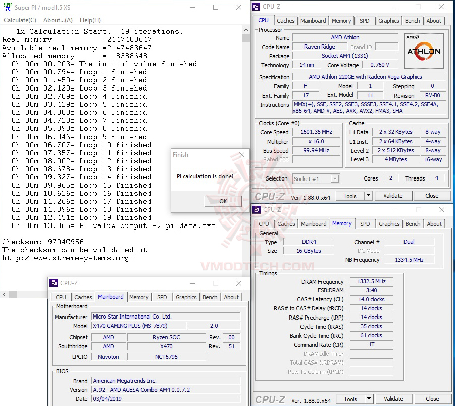Click the Specification field AMD Athlon 220GE
This screenshot has height=406, width=455.
[x=369, y=77]
